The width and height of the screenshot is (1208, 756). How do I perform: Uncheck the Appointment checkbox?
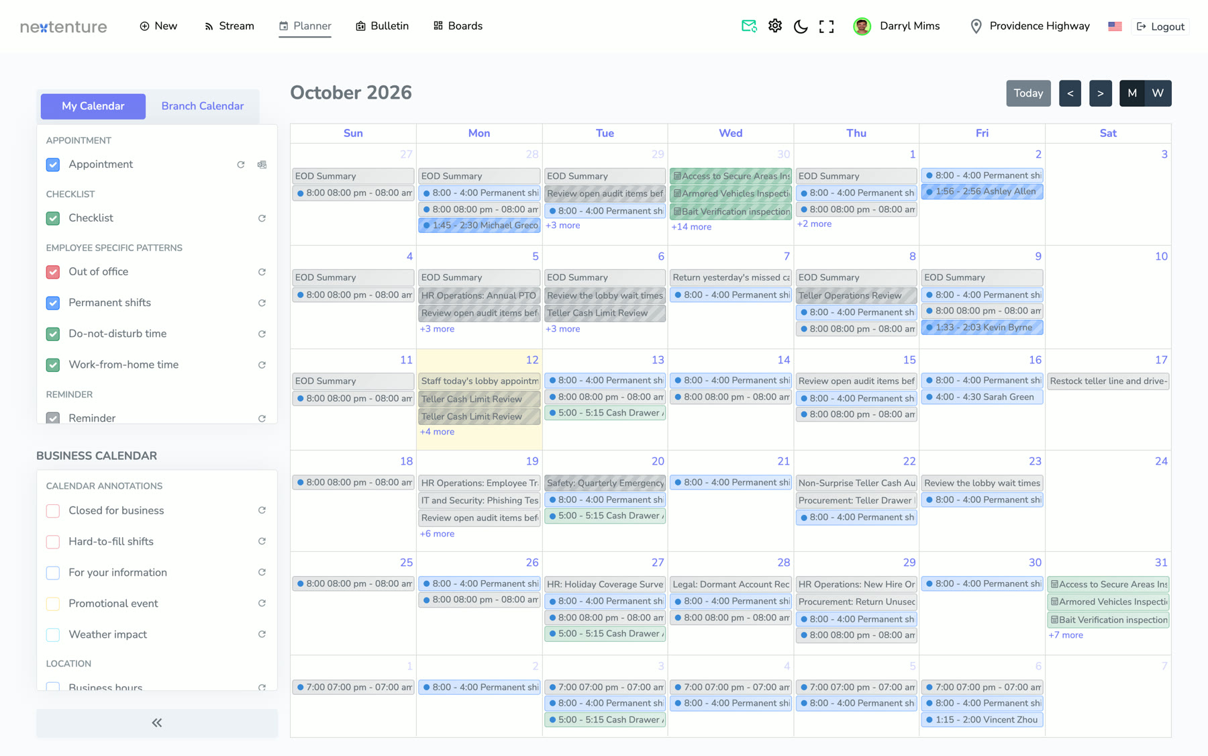coord(53,164)
